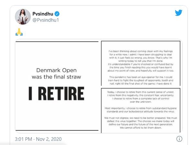This screenshot has width=192, height=145.
Task: Open the left image with the I RETIRE headline
Action: pyautogui.click(x=57, y=86)
